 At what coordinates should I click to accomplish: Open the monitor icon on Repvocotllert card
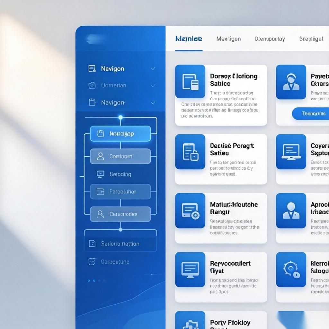click(x=190, y=270)
